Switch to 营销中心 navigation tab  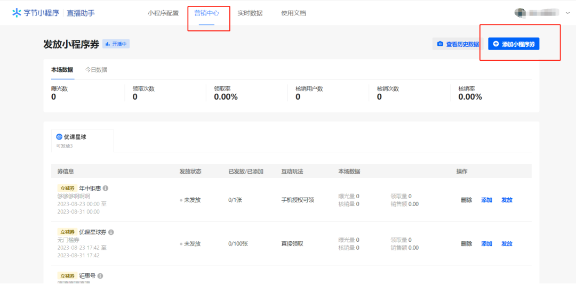click(x=206, y=13)
